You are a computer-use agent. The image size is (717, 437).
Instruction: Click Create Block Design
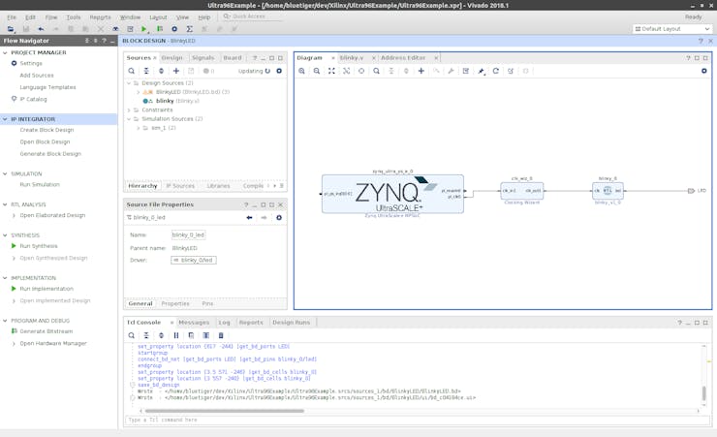47,130
